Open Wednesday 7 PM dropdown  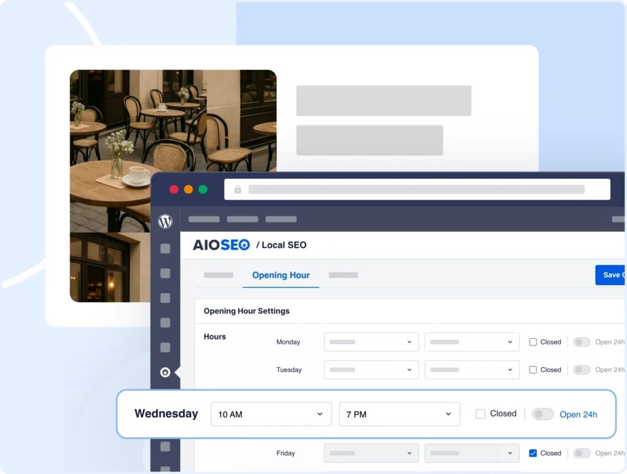[x=399, y=414]
